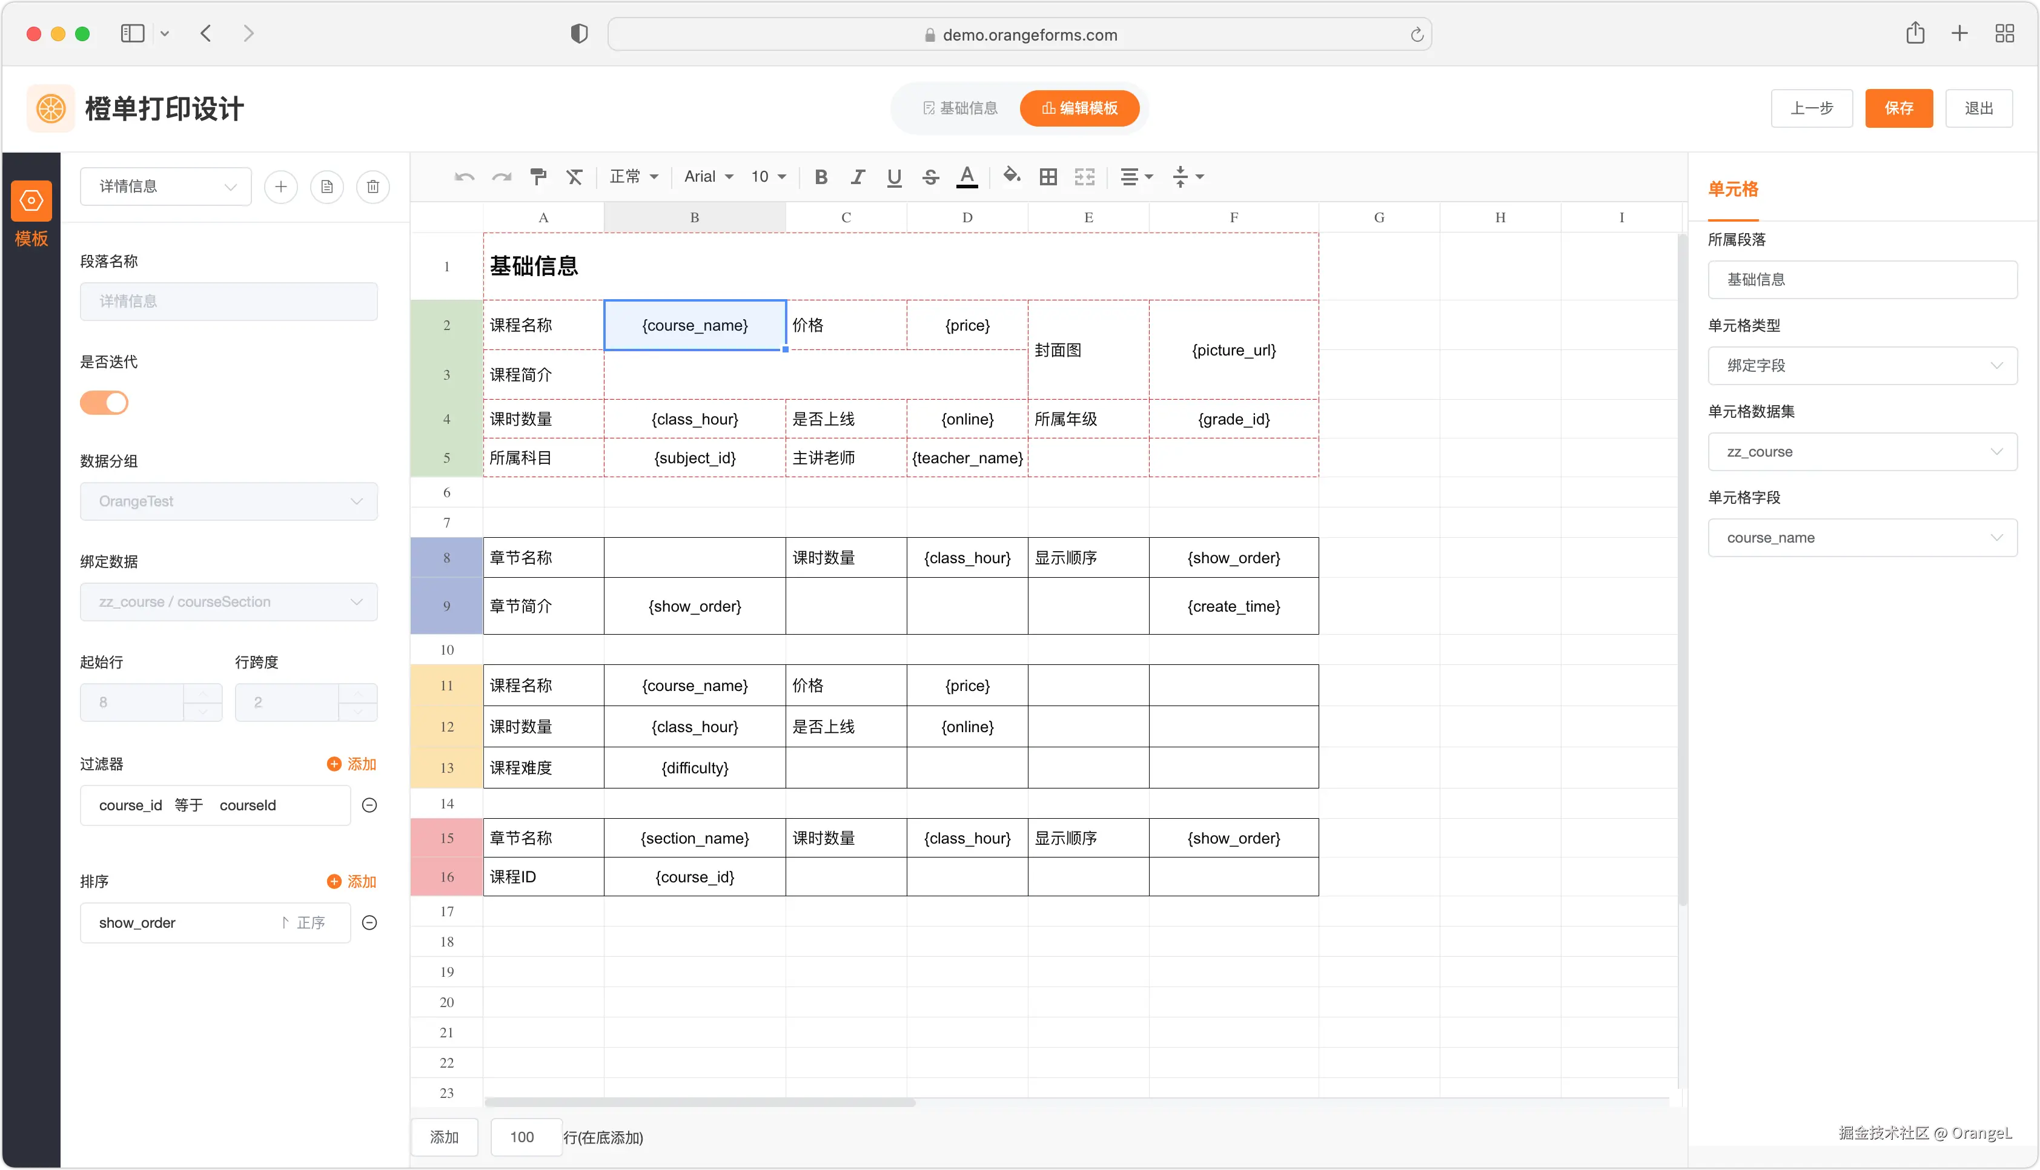Image resolution: width=2040 pixels, height=1170 pixels.
Task: Expand the Arial font dropdown
Action: (709, 177)
